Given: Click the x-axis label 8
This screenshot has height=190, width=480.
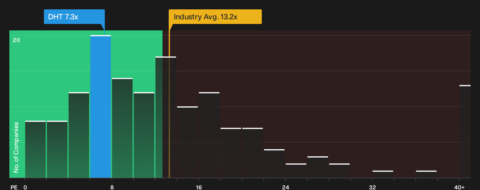Looking at the screenshot, I should 112,187.
